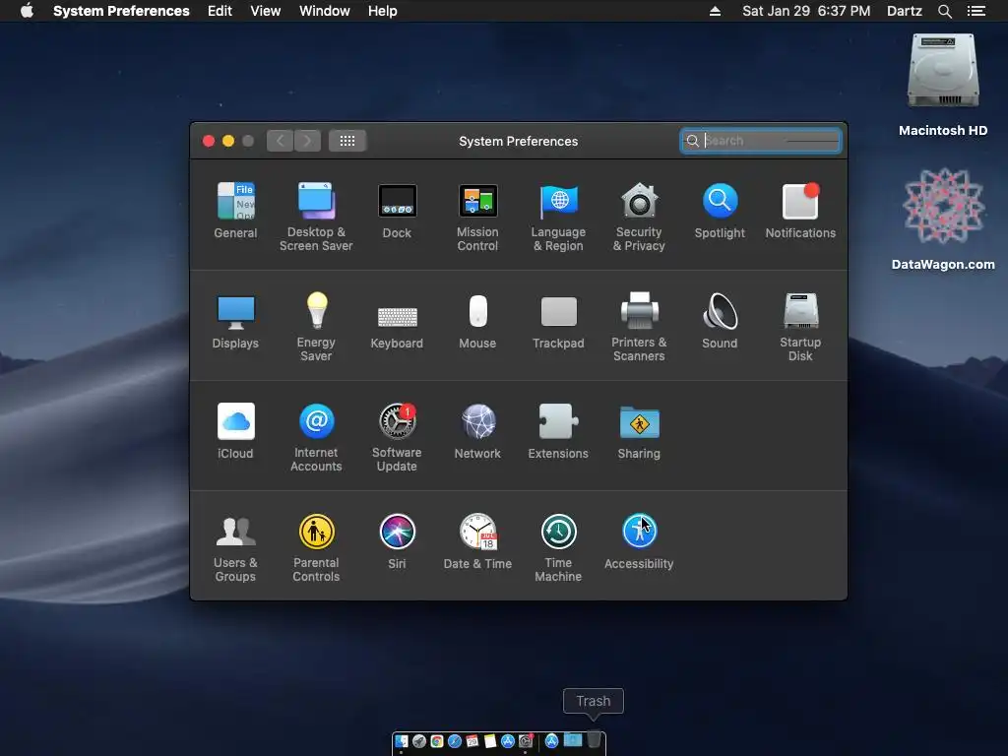Image resolution: width=1008 pixels, height=756 pixels.
Task: Focus the System Preferences search field
Action: 761,141
